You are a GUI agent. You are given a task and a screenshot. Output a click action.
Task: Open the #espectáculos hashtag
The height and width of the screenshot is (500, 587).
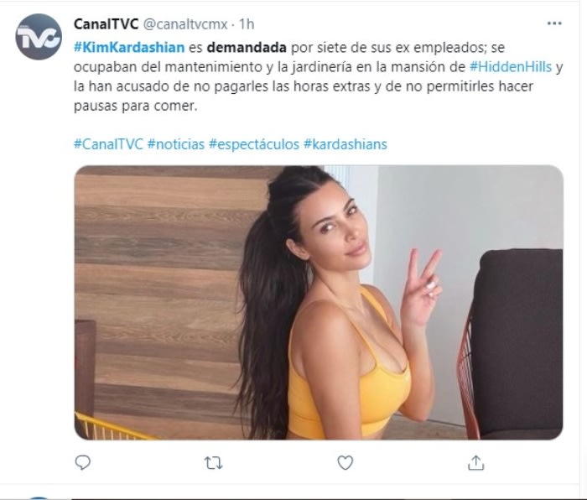[254, 144]
